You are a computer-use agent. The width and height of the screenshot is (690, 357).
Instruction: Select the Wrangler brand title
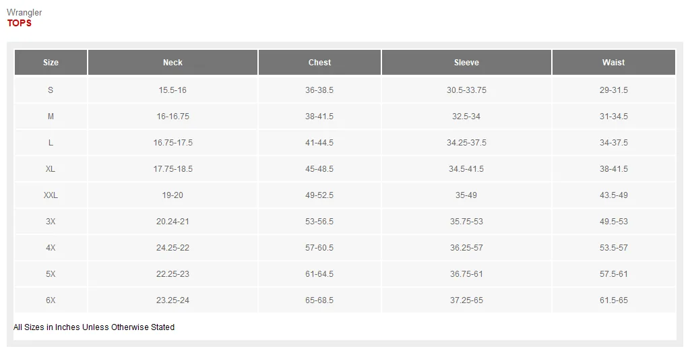point(24,12)
